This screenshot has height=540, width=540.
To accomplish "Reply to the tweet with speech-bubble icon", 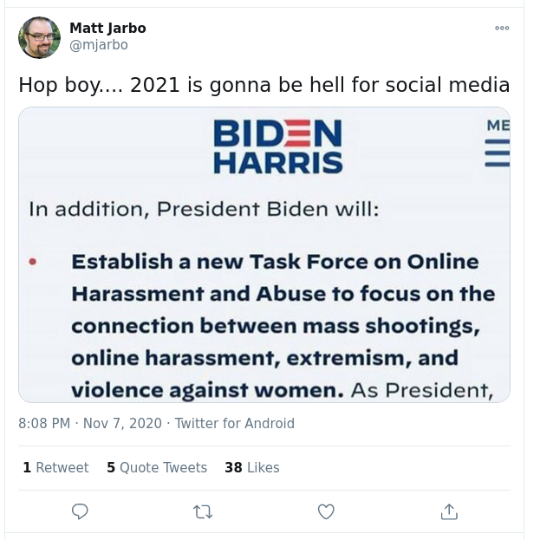I will (x=80, y=511).
